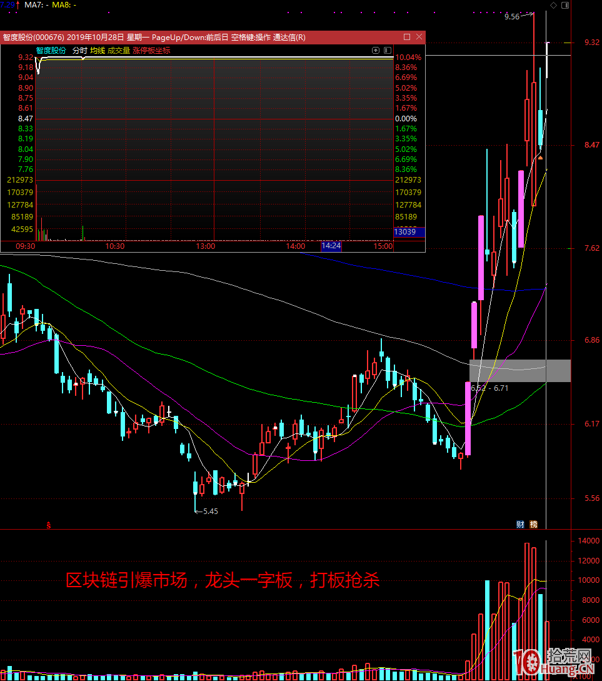Click the 6.52 - 6.71 gap range label
602x681 pixels.
[489, 388]
